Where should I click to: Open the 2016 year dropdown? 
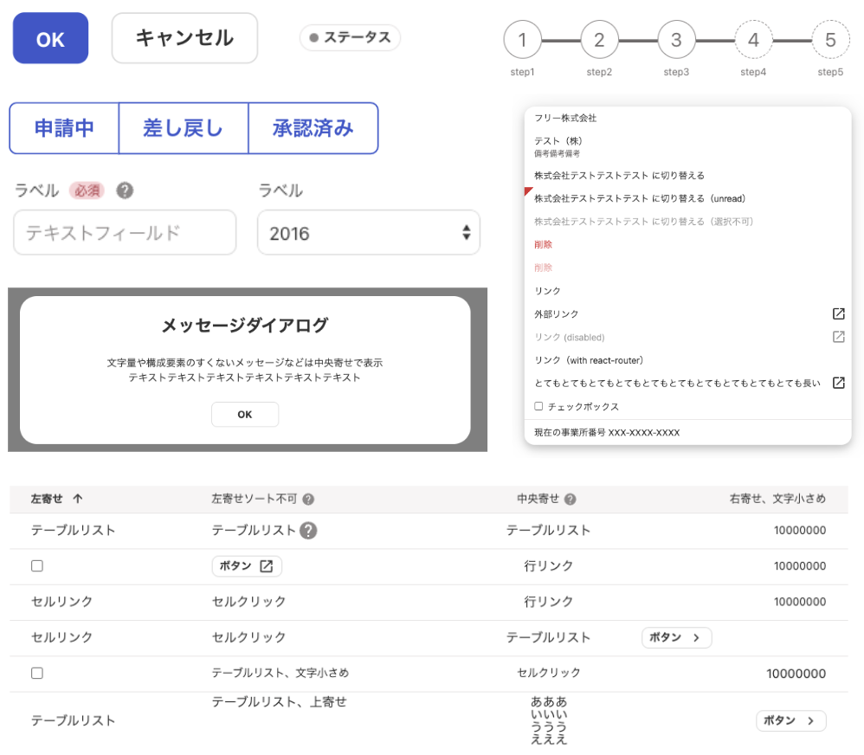tap(368, 233)
